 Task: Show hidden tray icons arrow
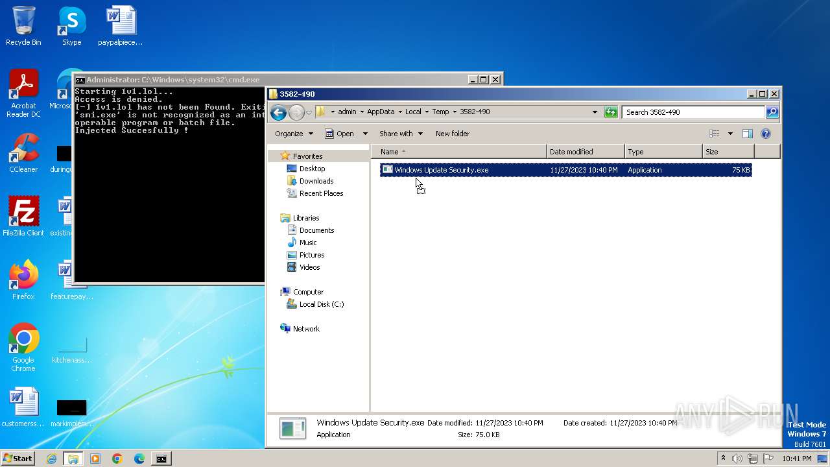tap(723, 459)
